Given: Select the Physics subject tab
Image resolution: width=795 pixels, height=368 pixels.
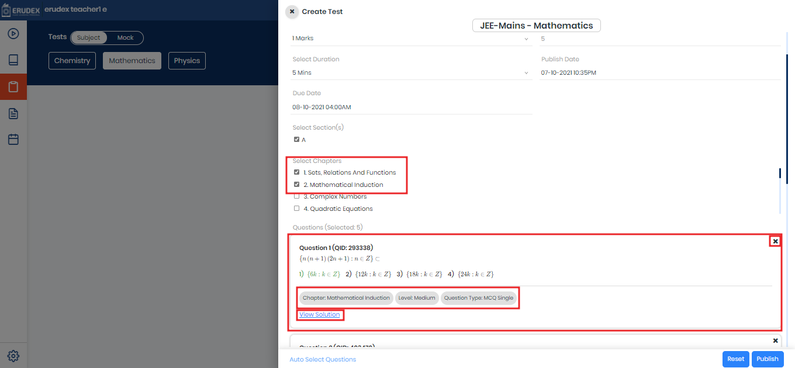Looking at the screenshot, I should click(x=186, y=61).
